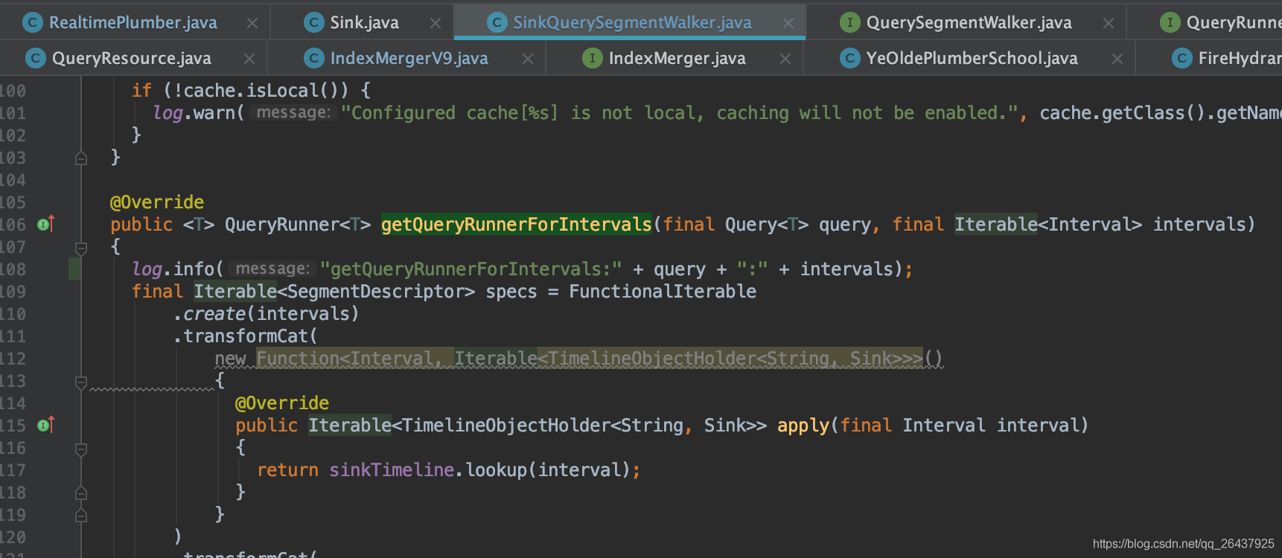Click class icon on IndexMergerV9.java tab
The image size is (1282, 558).
(x=313, y=58)
